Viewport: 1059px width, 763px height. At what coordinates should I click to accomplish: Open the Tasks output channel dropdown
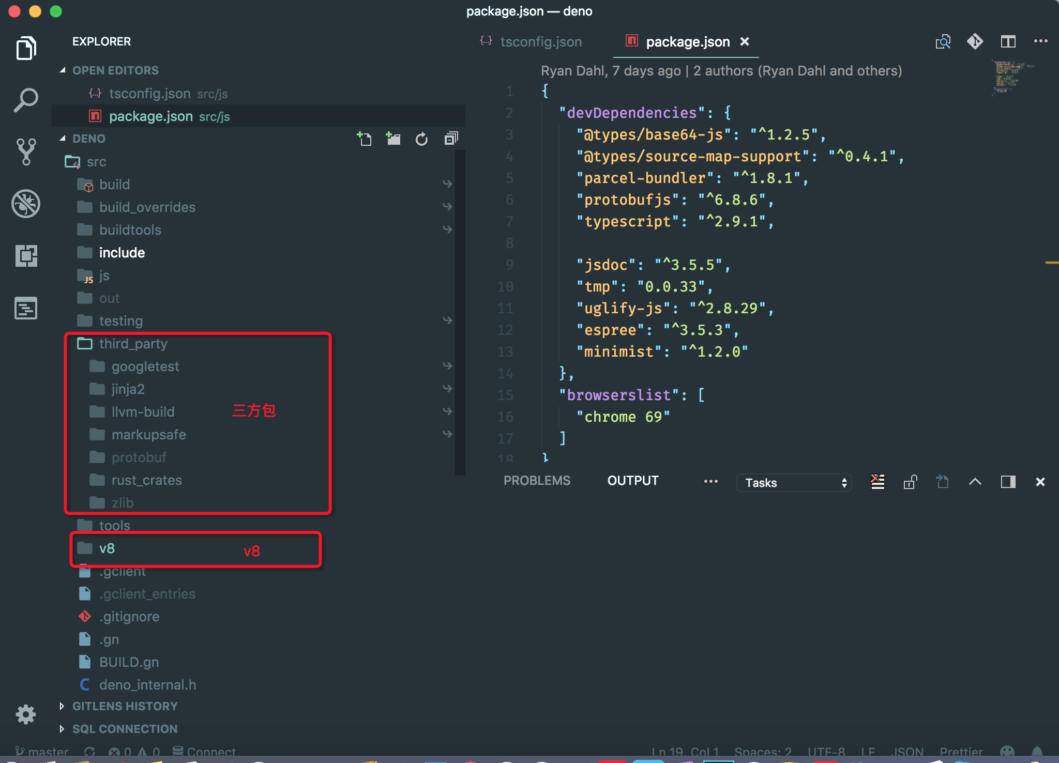coord(794,483)
